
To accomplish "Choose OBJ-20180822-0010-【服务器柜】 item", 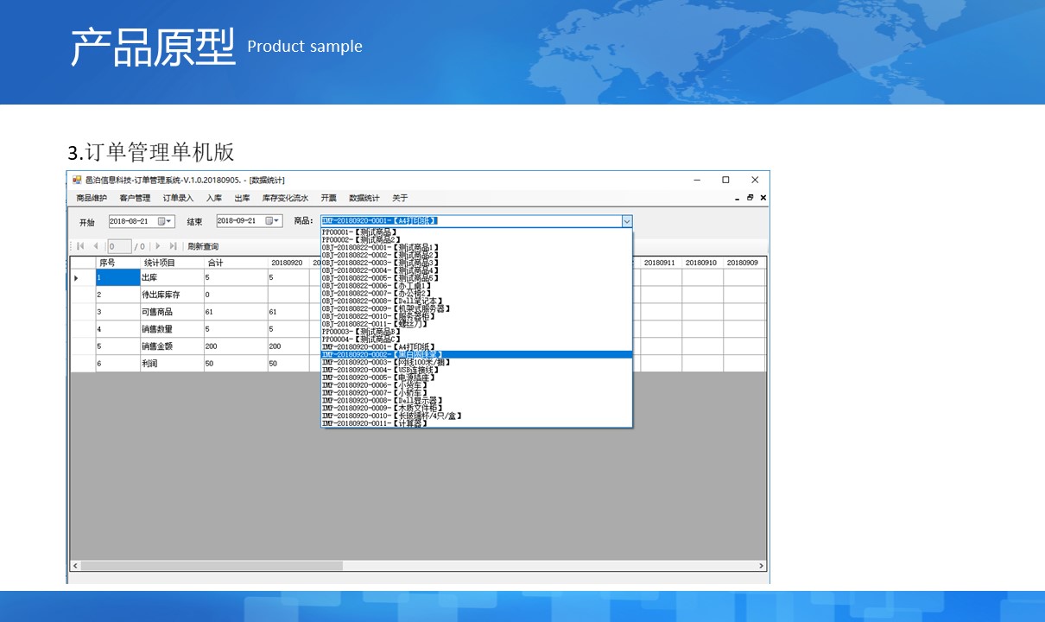I will (x=477, y=316).
